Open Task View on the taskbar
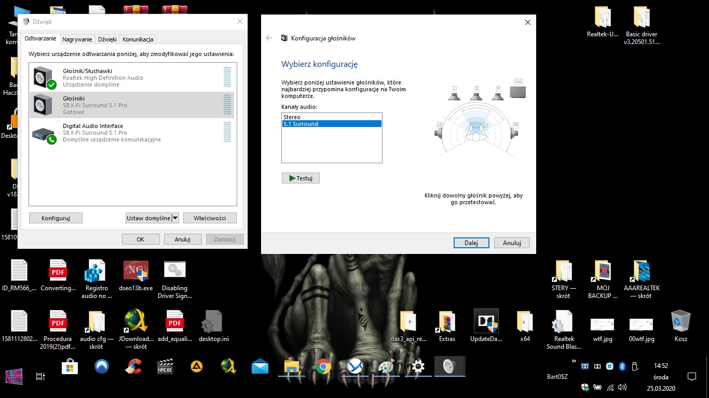The width and height of the screenshot is (709, 398). 40,377
